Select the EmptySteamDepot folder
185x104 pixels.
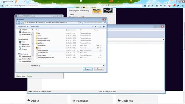44,40
